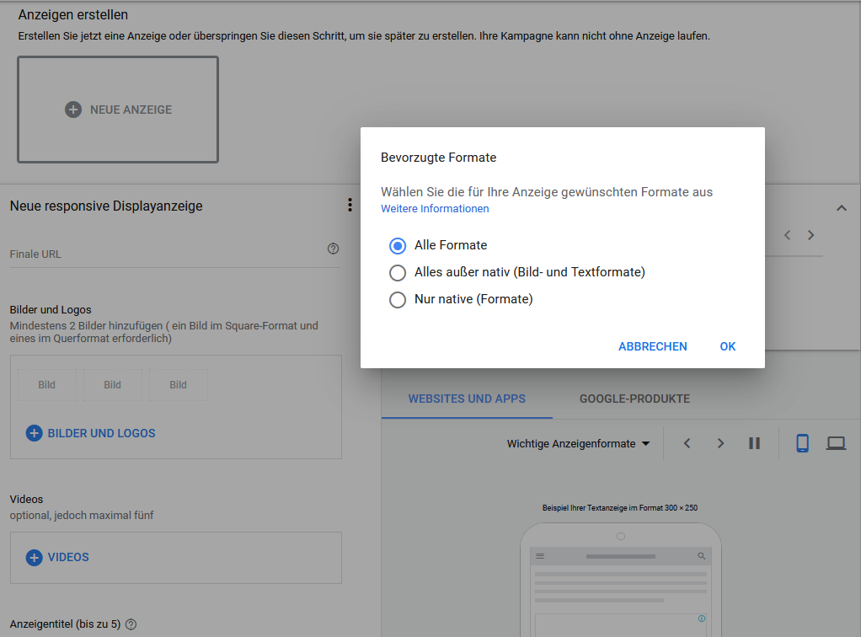Image resolution: width=861 pixels, height=637 pixels.
Task: Pause the ad preview rotation
Action: coord(754,443)
